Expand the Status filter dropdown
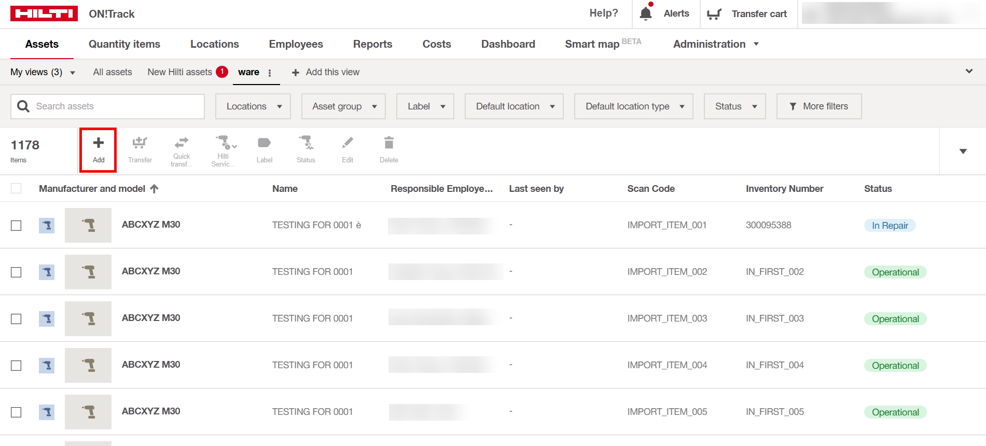 tap(734, 106)
